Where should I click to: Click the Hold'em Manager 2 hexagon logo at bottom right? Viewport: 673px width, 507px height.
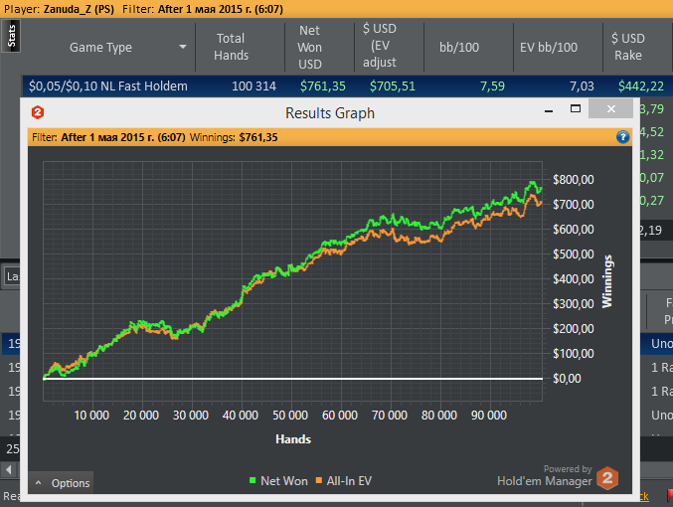pos(607,477)
